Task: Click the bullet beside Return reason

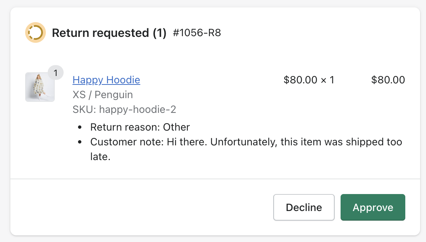Action: (x=80, y=128)
